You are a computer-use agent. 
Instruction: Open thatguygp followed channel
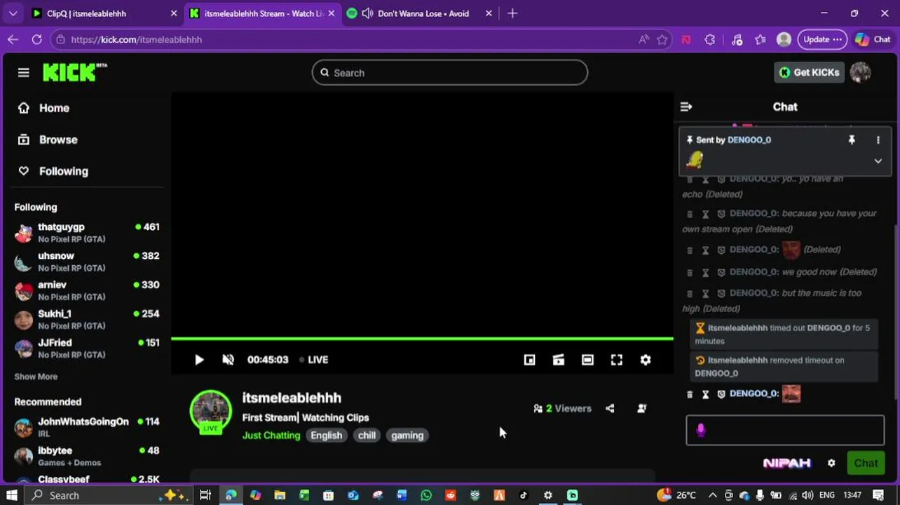tap(87, 232)
